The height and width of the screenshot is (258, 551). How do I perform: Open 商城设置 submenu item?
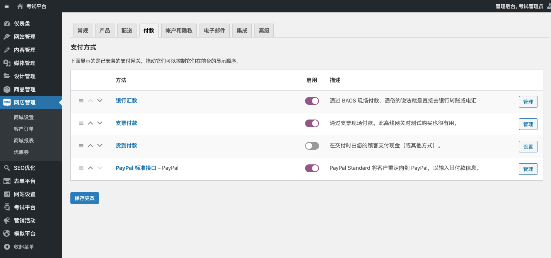[24, 117]
